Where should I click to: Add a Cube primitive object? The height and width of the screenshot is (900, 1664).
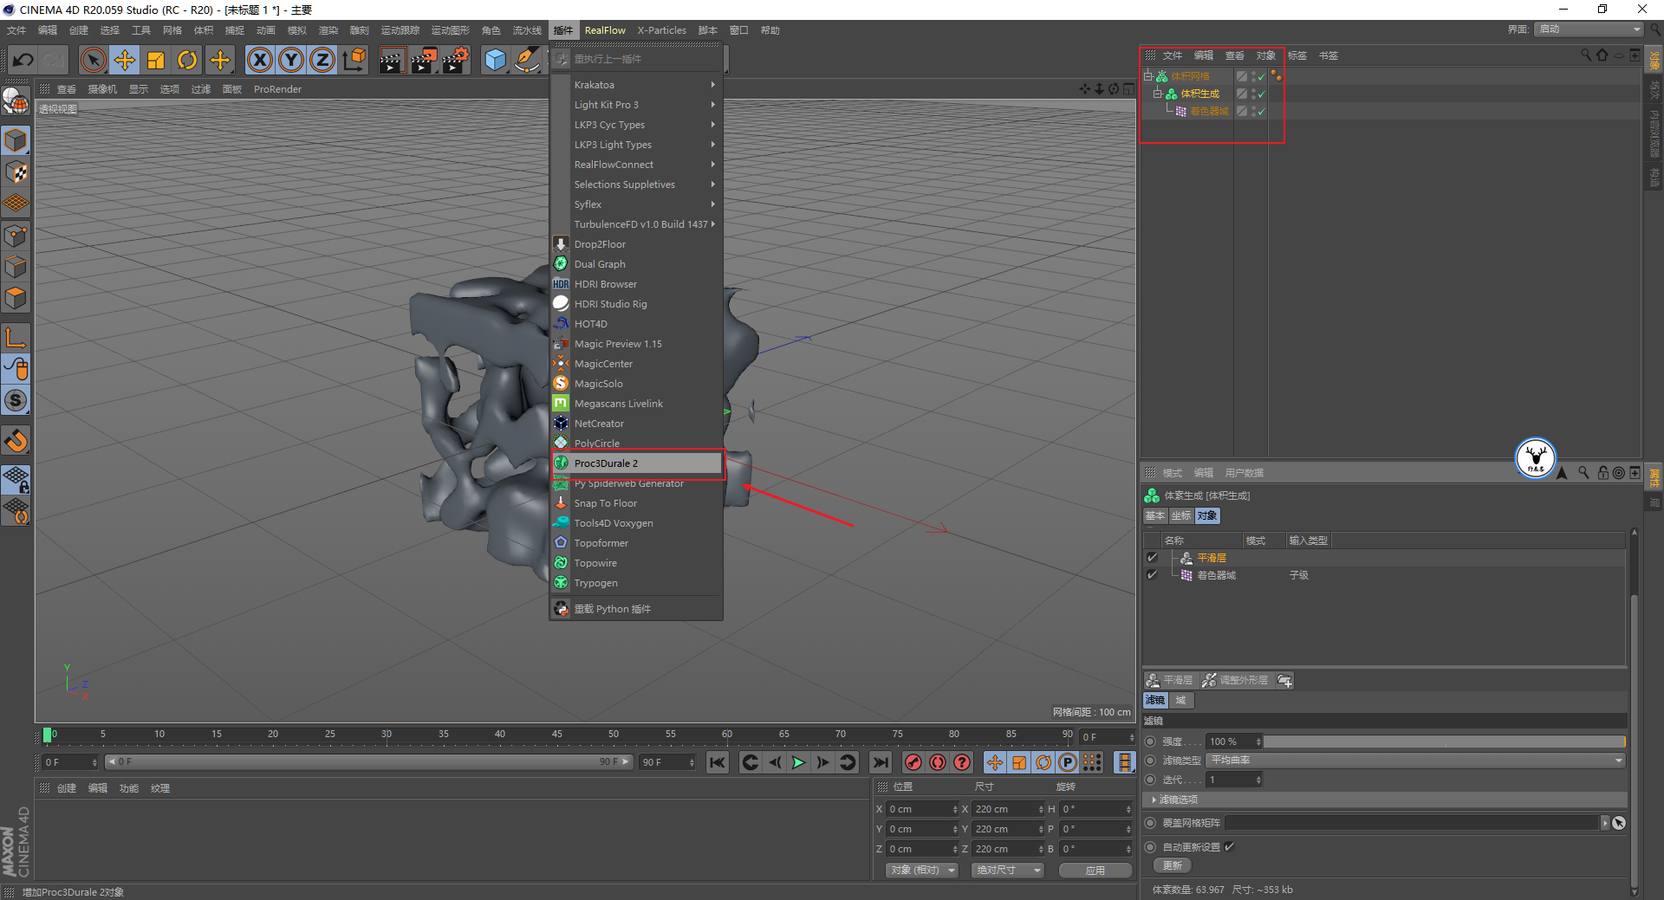495,60
